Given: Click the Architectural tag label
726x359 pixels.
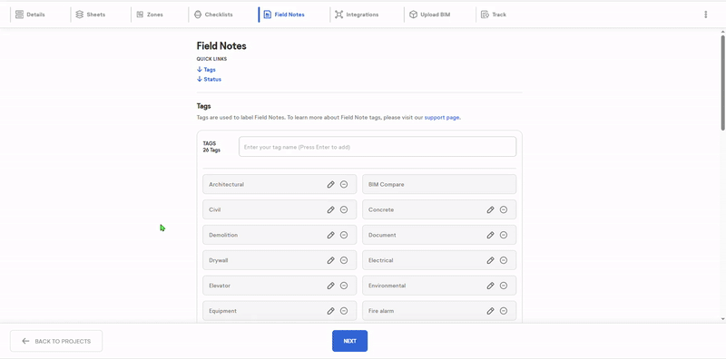Looking at the screenshot, I should tap(226, 184).
